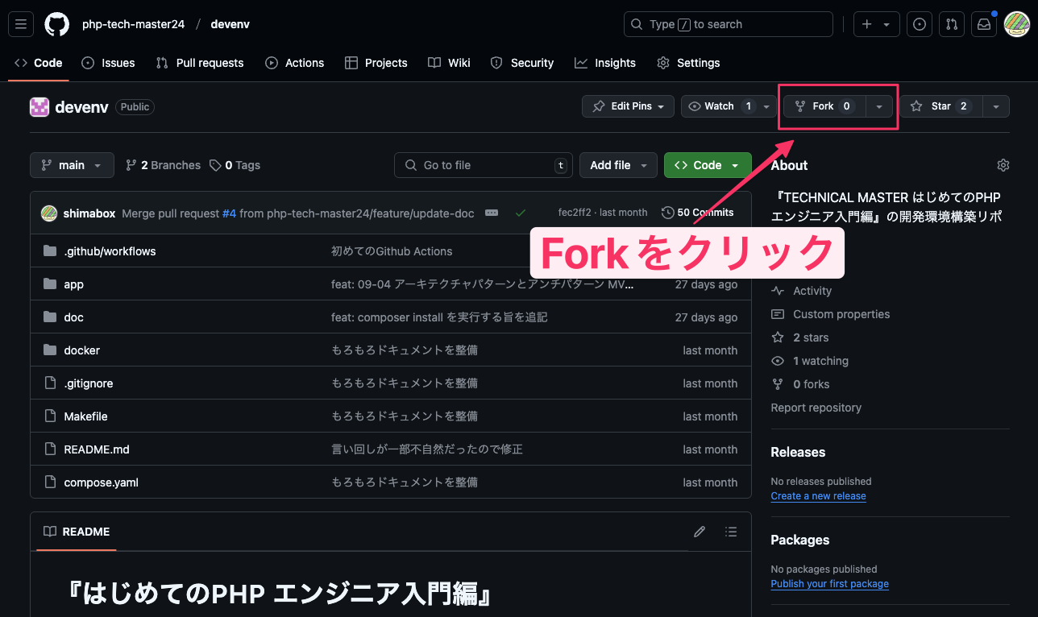Open the green Code dropdown
The image size is (1038, 617).
pyautogui.click(x=708, y=165)
